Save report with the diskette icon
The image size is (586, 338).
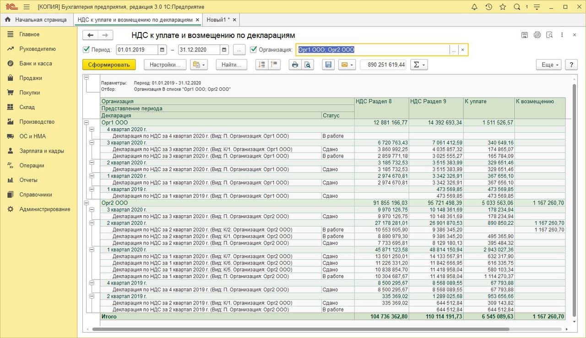pyautogui.click(x=328, y=65)
